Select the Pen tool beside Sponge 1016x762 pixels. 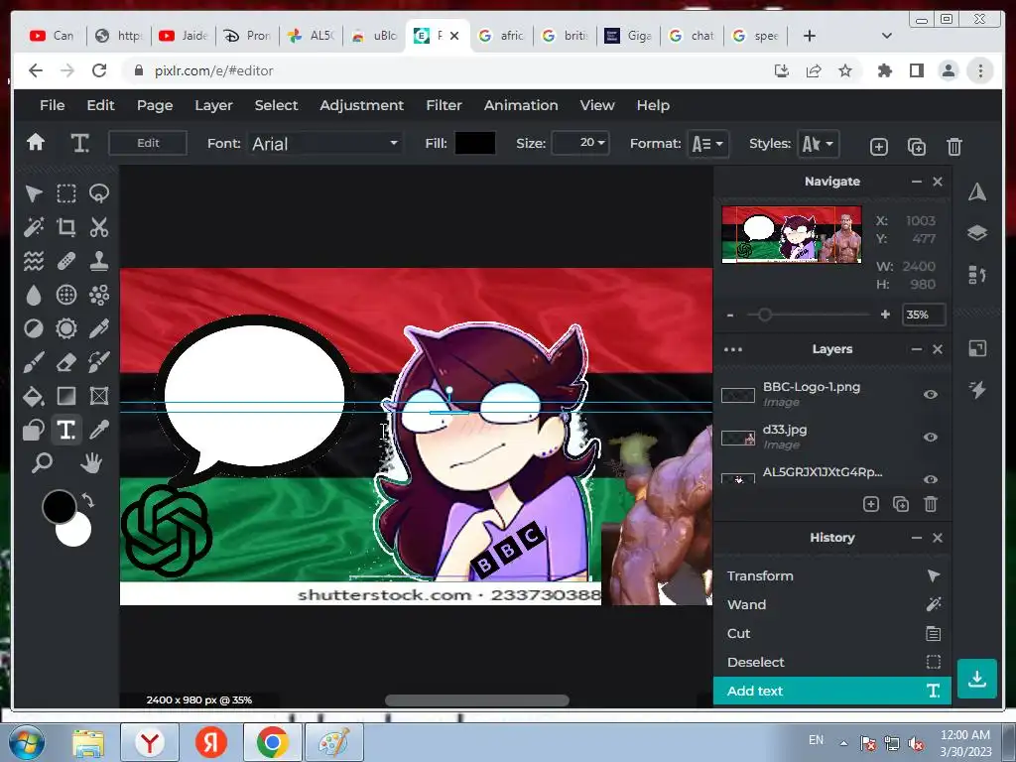pos(98,328)
